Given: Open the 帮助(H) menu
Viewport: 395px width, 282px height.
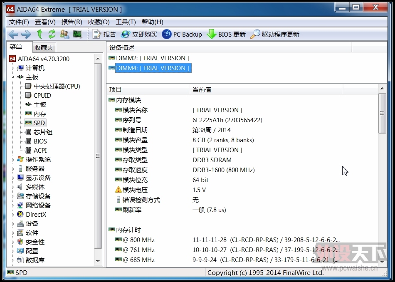Looking at the screenshot, I should pos(153,22).
